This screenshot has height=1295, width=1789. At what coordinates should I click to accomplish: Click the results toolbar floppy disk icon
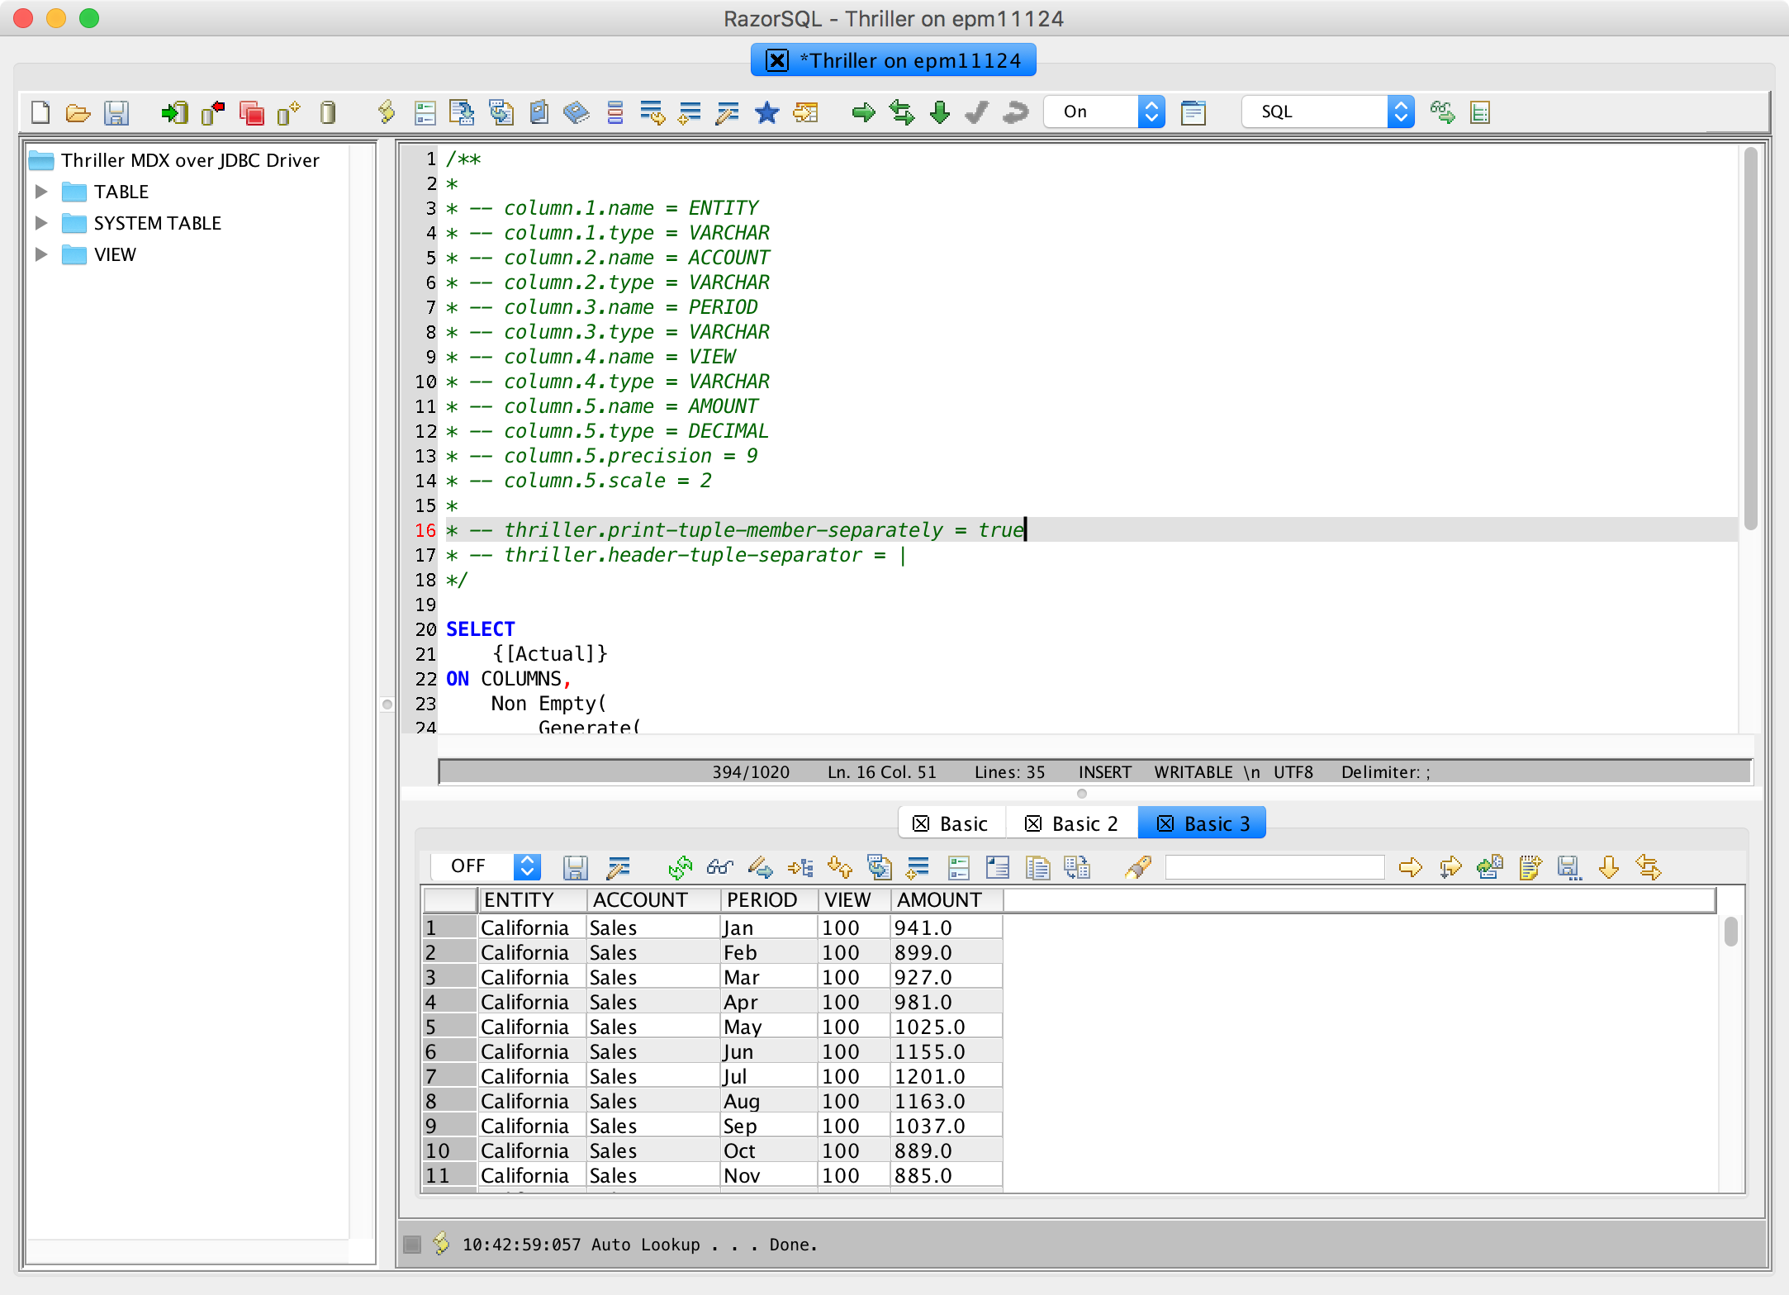click(575, 867)
